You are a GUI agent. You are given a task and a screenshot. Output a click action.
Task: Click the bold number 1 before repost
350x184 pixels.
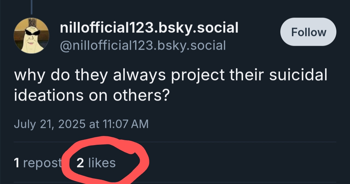point(17,163)
